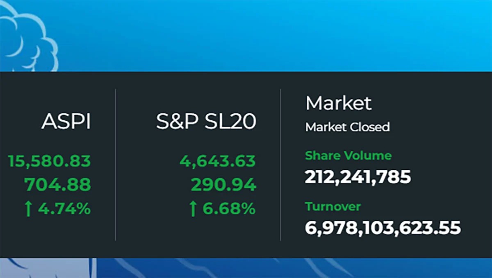Click the green Share Volume label
This screenshot has height=278, width=492.
[348, 156]
